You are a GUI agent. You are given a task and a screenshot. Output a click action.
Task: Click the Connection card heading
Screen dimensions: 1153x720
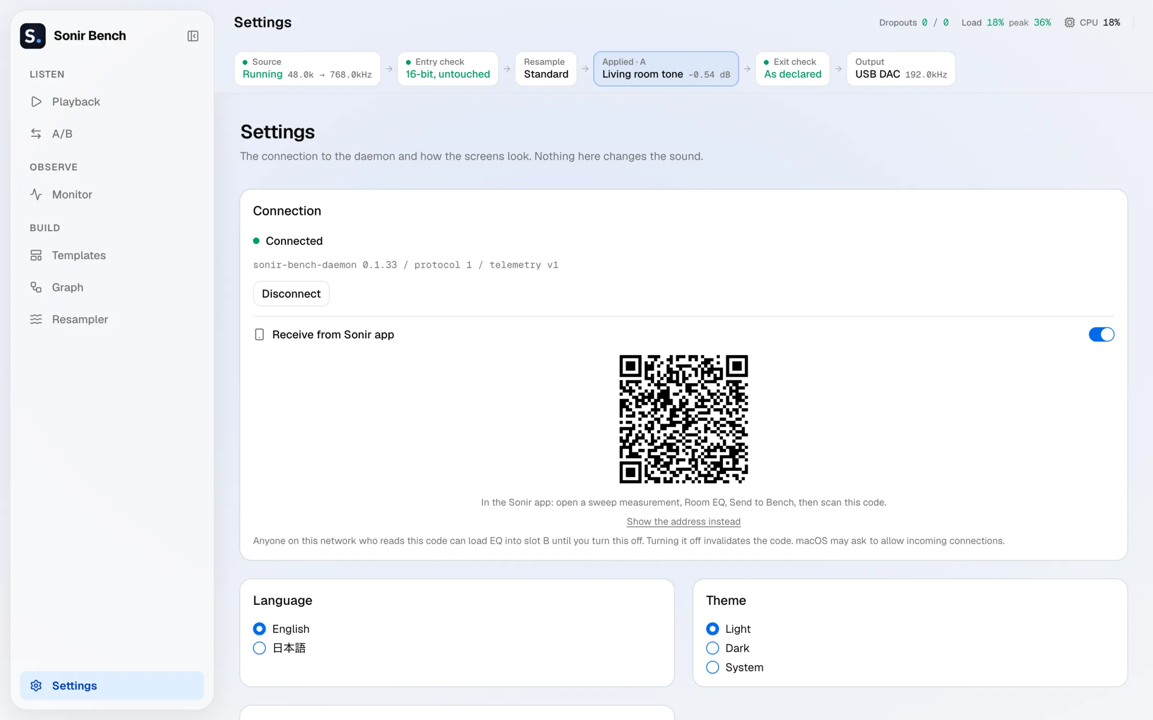[287, 211]
